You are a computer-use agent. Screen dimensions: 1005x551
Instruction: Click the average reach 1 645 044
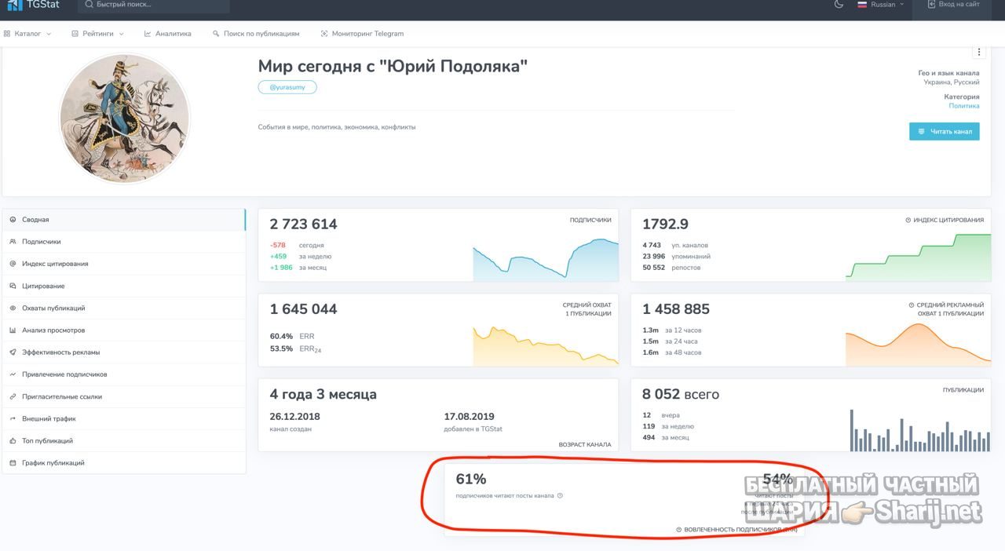point(304,309)
